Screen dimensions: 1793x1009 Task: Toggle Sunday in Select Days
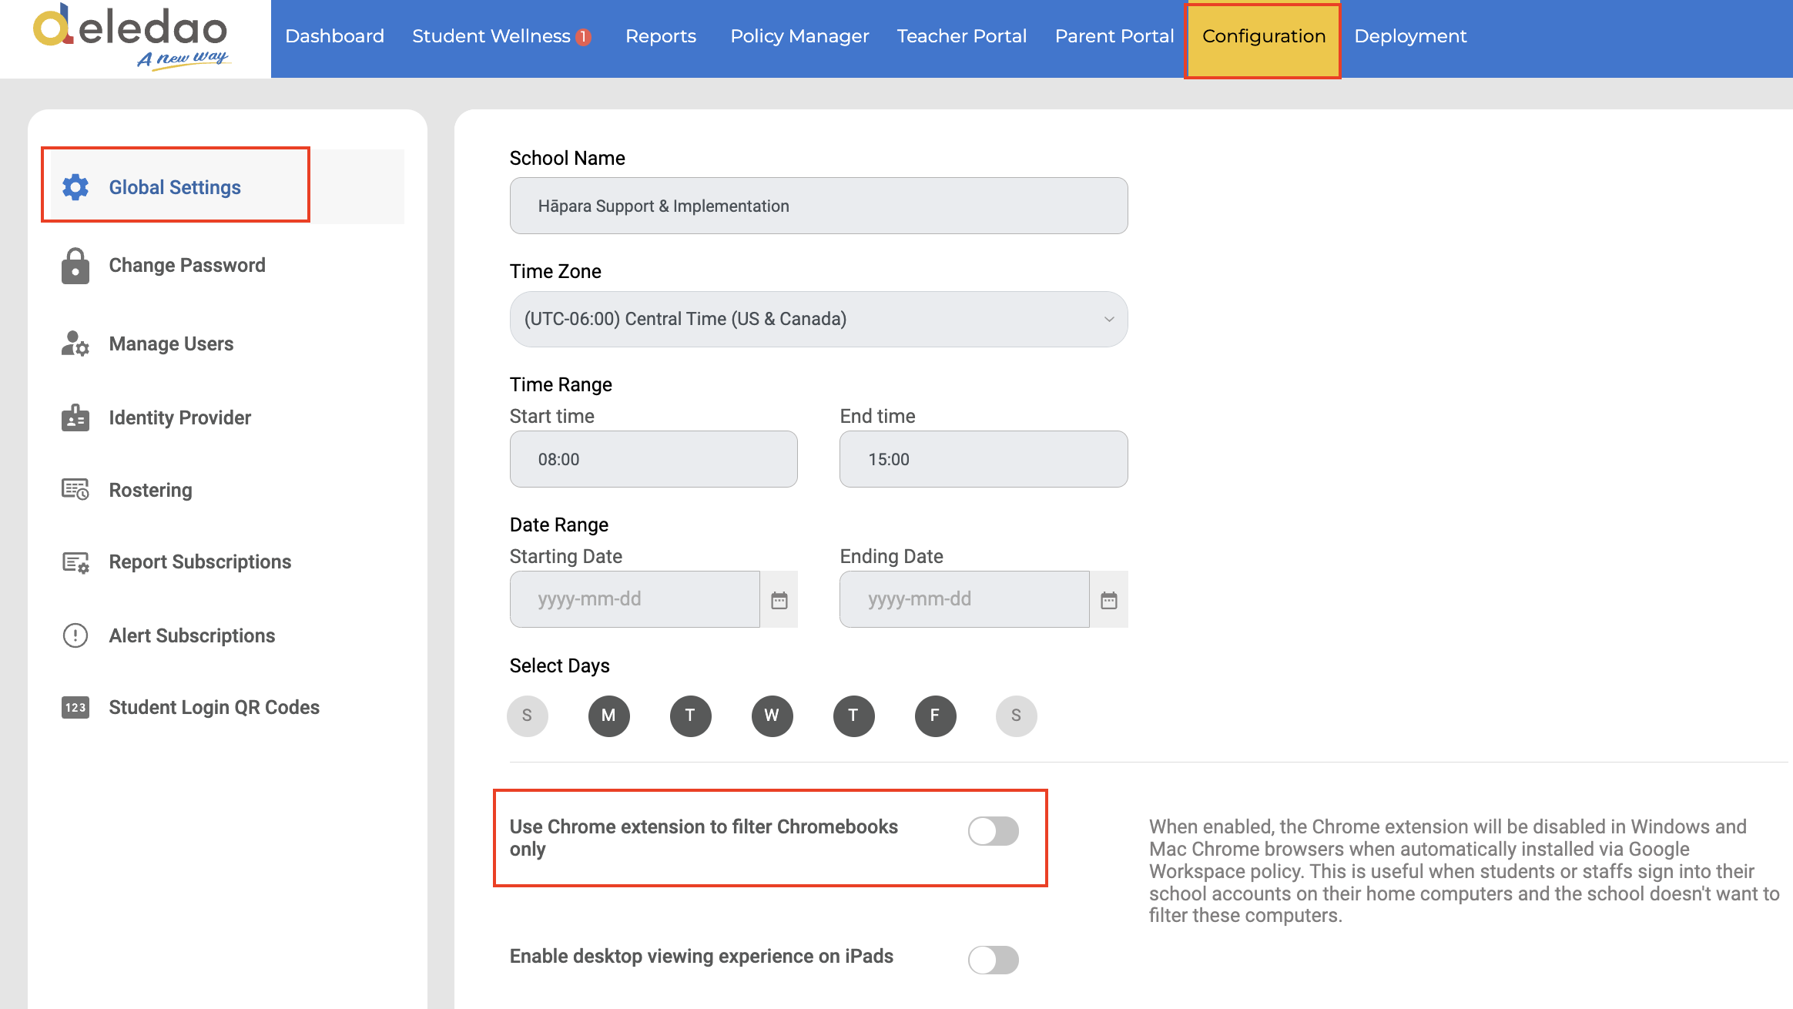(528, 716)
